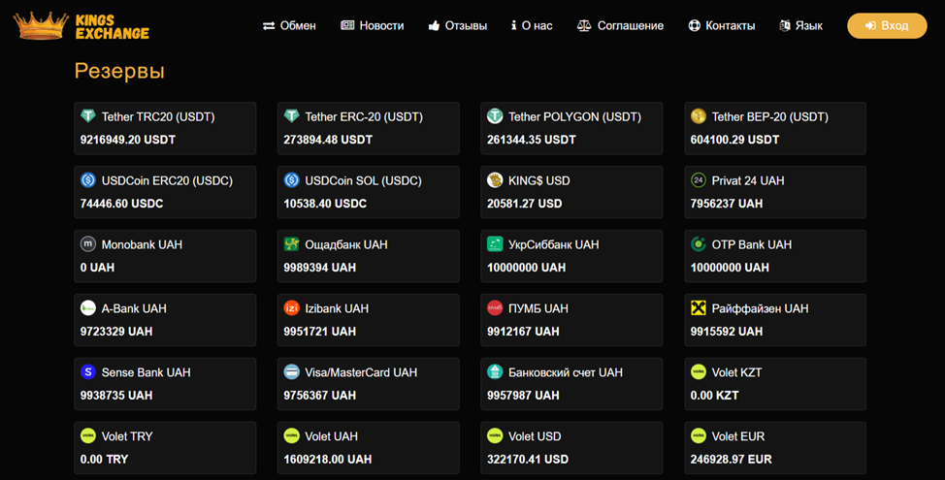
Task: Click the Kings Exchange crown logo
Action: pyautogui.click(x=41, y=26)
